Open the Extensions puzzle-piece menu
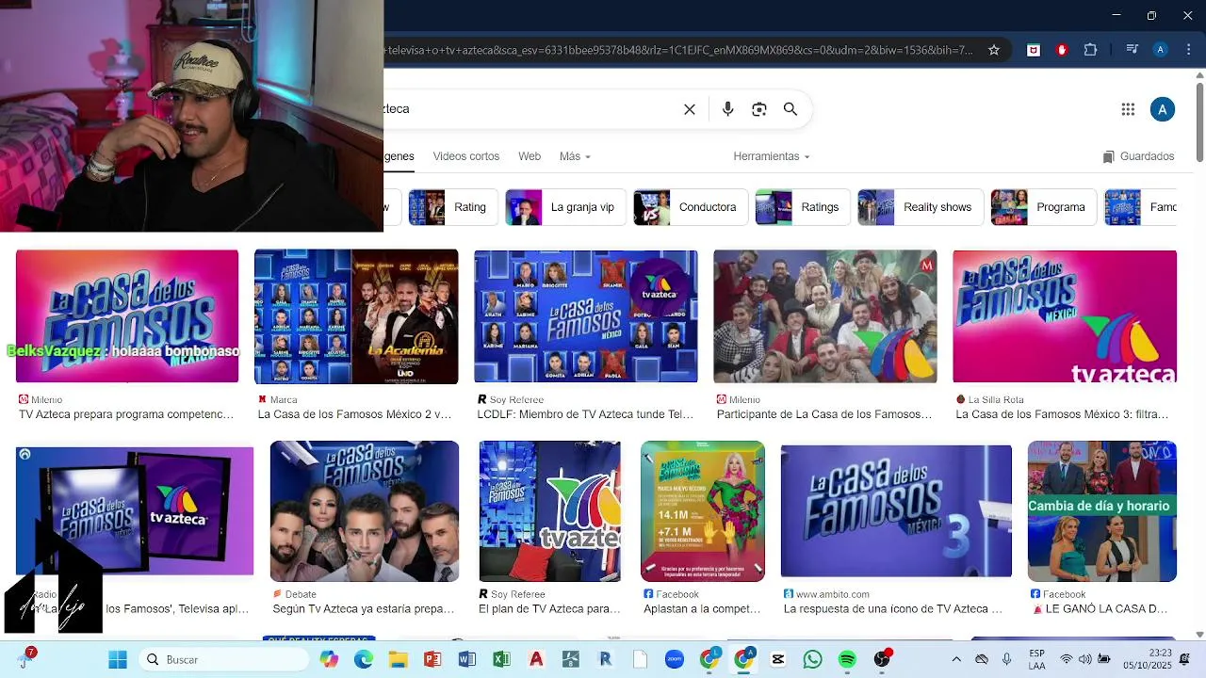 point(1090,50)
